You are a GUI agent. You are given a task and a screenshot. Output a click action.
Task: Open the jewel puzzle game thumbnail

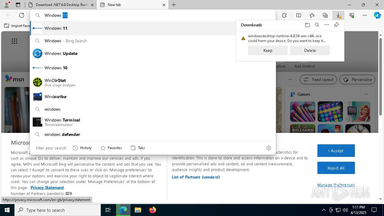coord(330,112)
